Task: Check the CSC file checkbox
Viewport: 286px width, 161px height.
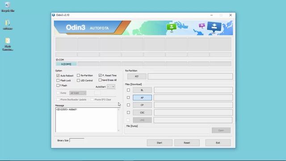Action: pyautogui.click(x=128, y=112)
